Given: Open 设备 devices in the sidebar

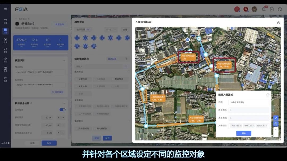Looking at the screenshot, I should [5, 69].
